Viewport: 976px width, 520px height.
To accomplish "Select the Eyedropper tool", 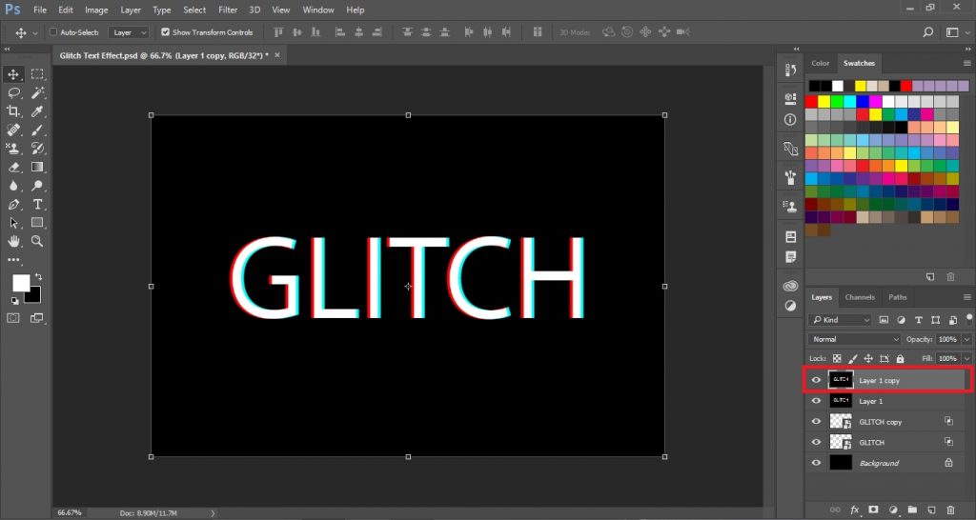I will pos(37,111).
